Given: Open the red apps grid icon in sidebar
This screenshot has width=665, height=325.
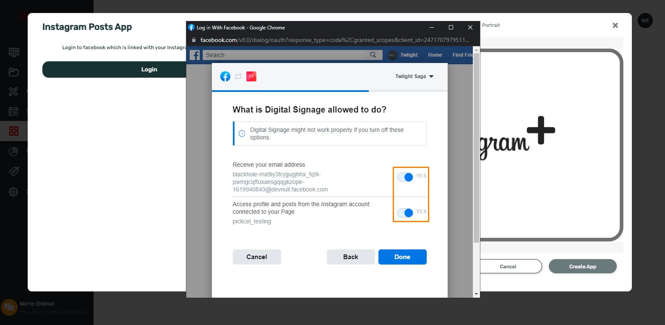Looking at the screenshot, I should click(14, 131).
